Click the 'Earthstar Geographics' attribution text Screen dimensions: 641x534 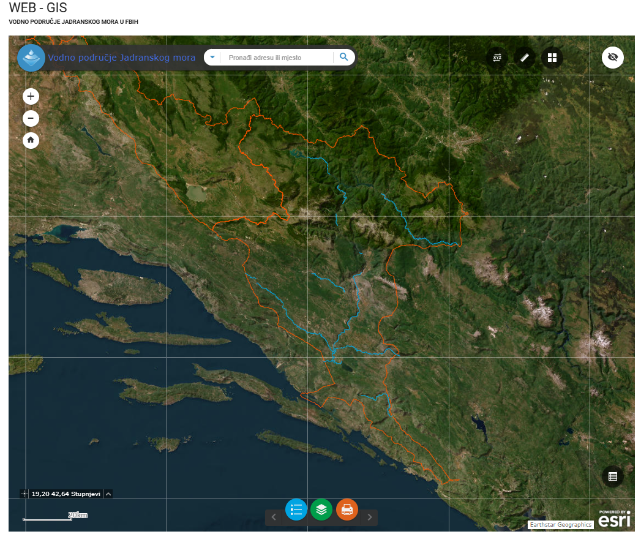point(560,525)
